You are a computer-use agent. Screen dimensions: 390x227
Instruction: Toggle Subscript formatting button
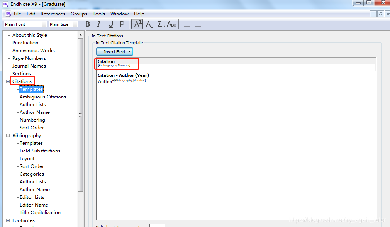tap(149, 24)
